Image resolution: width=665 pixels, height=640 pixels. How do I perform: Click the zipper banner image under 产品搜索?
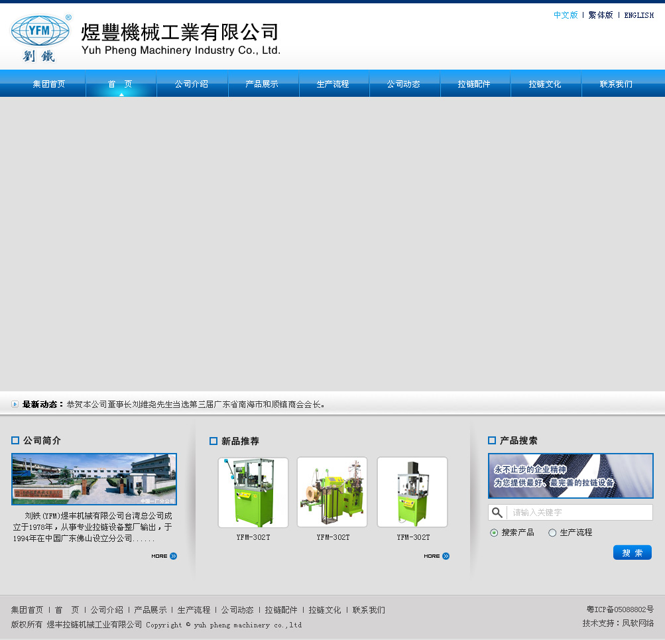tap(570, 476)
